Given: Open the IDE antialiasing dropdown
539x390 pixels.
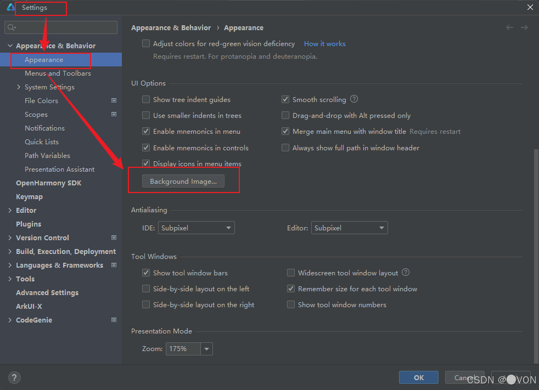Looking at the screenshot, I should (196, 228).
